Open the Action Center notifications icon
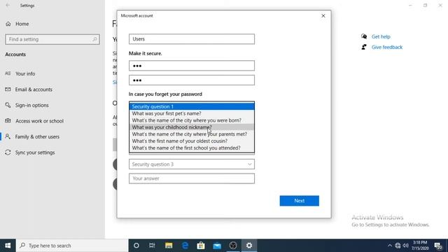Viewport: 448px width, 252px height. coord(438,246)
